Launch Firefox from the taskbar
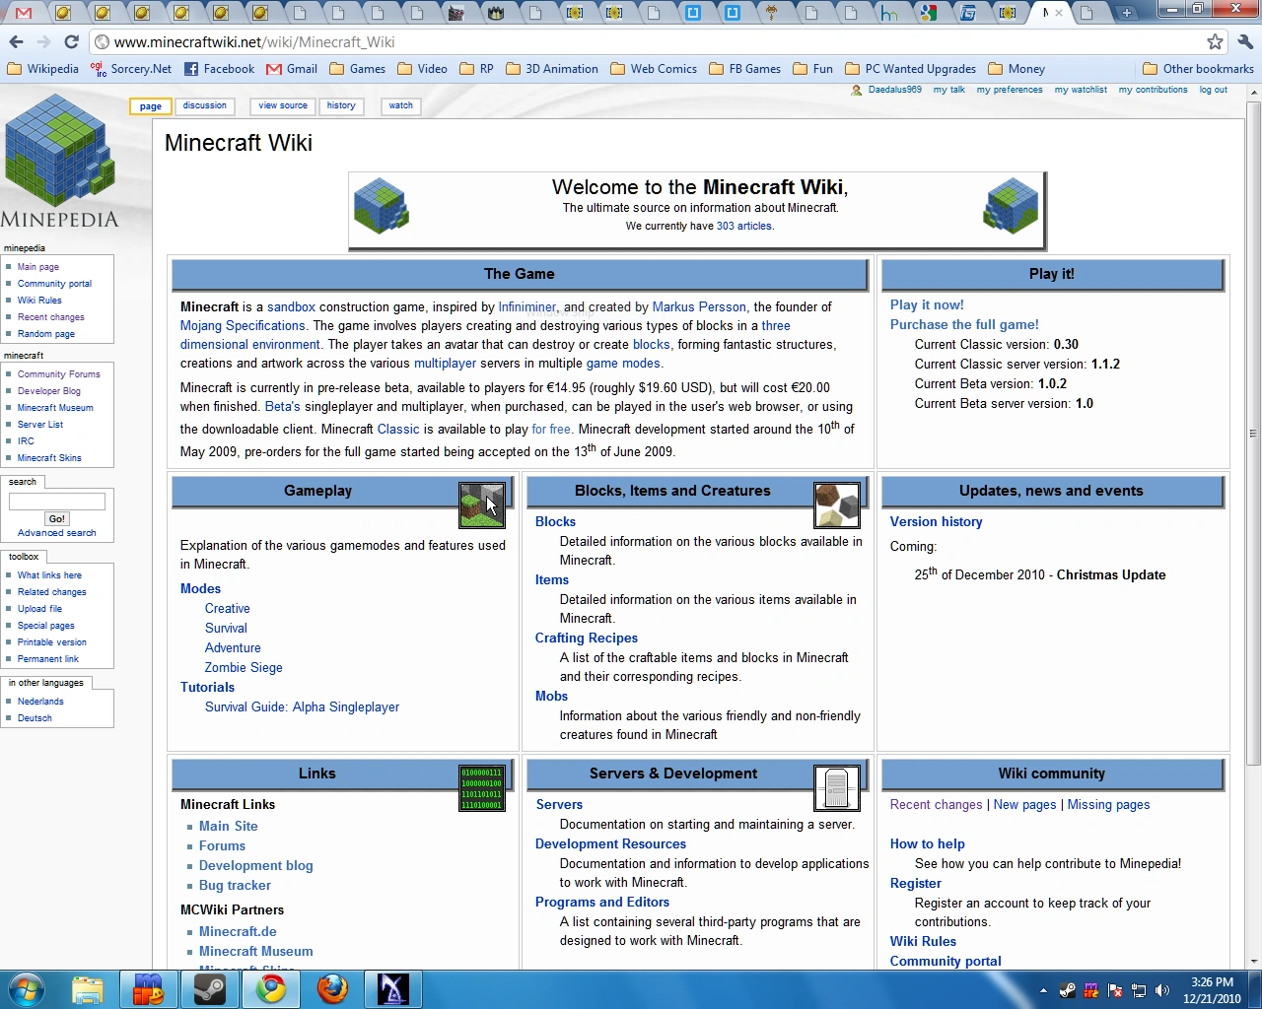Screen dimensions: 1262x1009 tap(332, 988)
